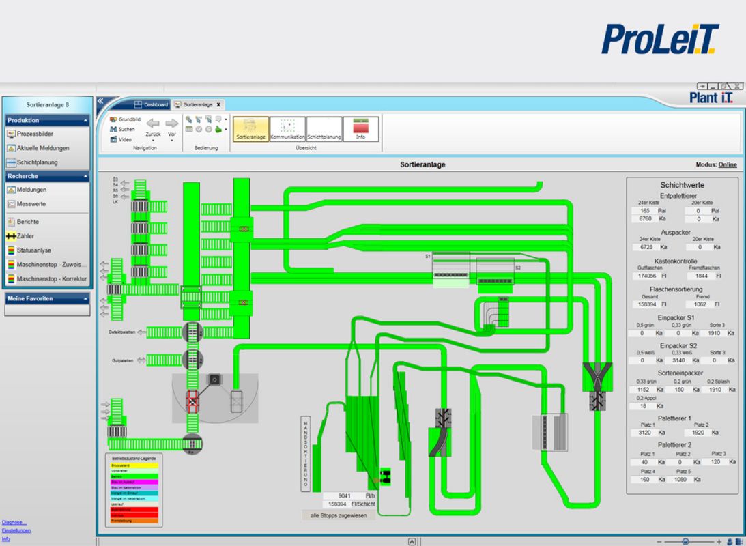
Task: Switch to the Dashboard tab
Action: (152, 104)
